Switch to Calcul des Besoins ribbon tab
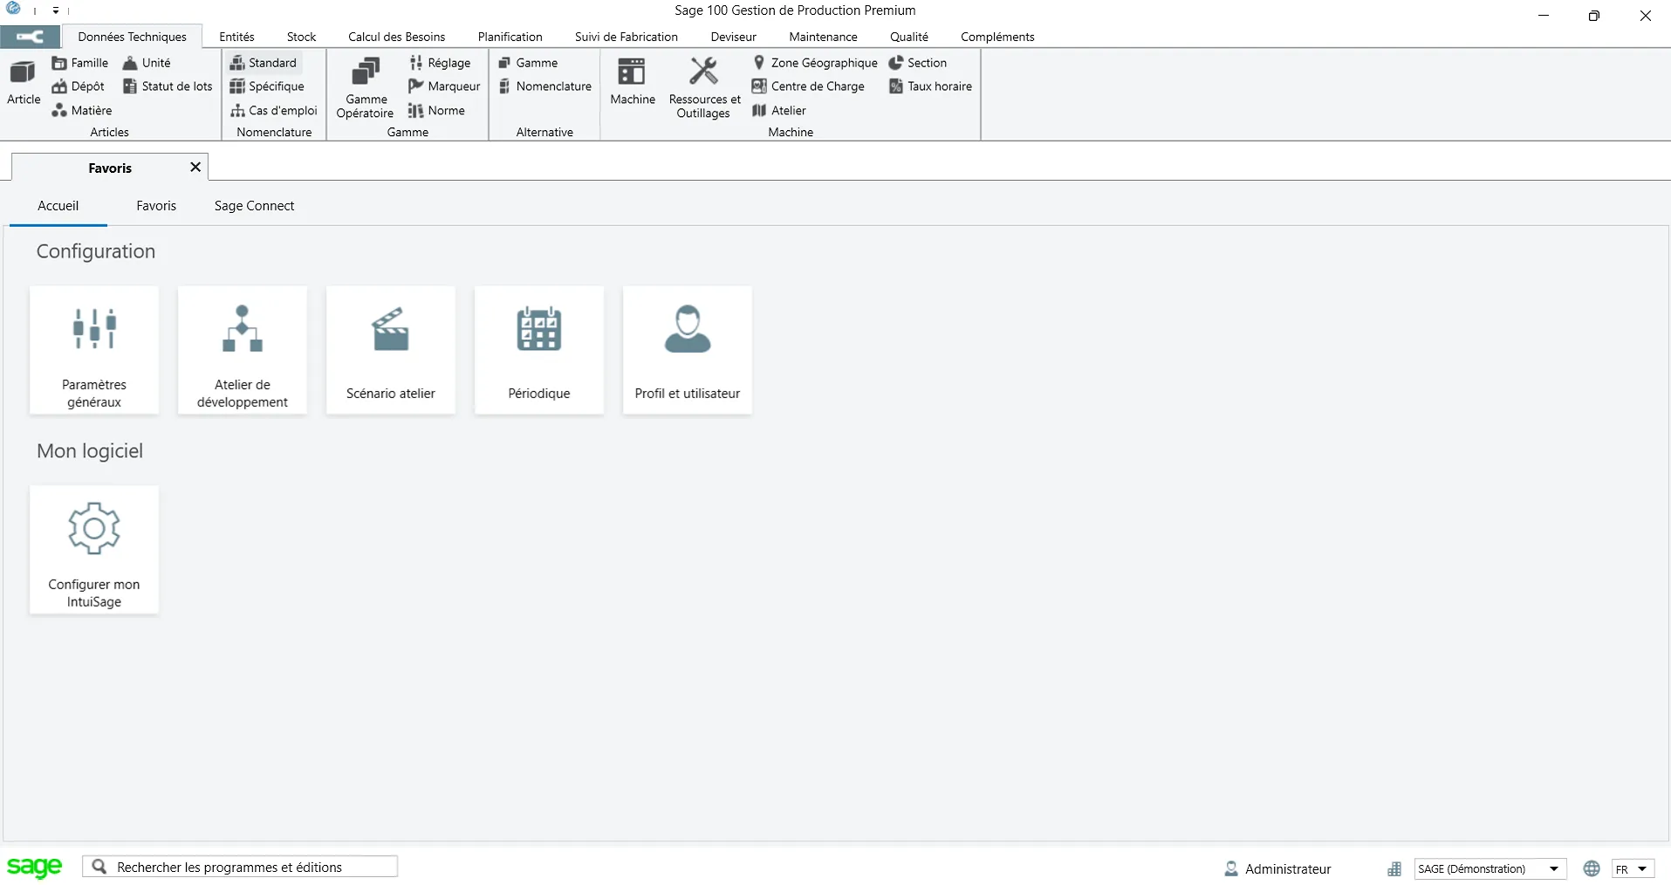Image resolution: width=1671 pixels, height=885 pixels. click(x=396, y=37)
